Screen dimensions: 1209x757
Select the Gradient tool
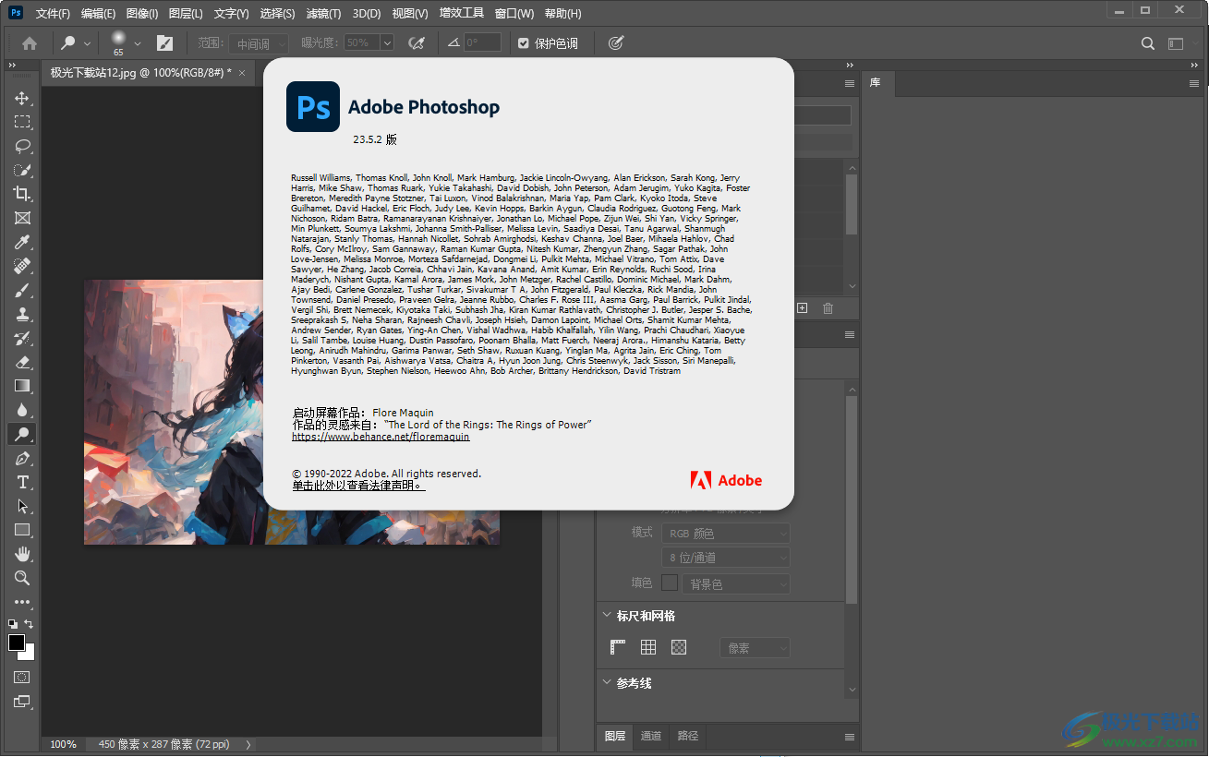tap(22, 386)
